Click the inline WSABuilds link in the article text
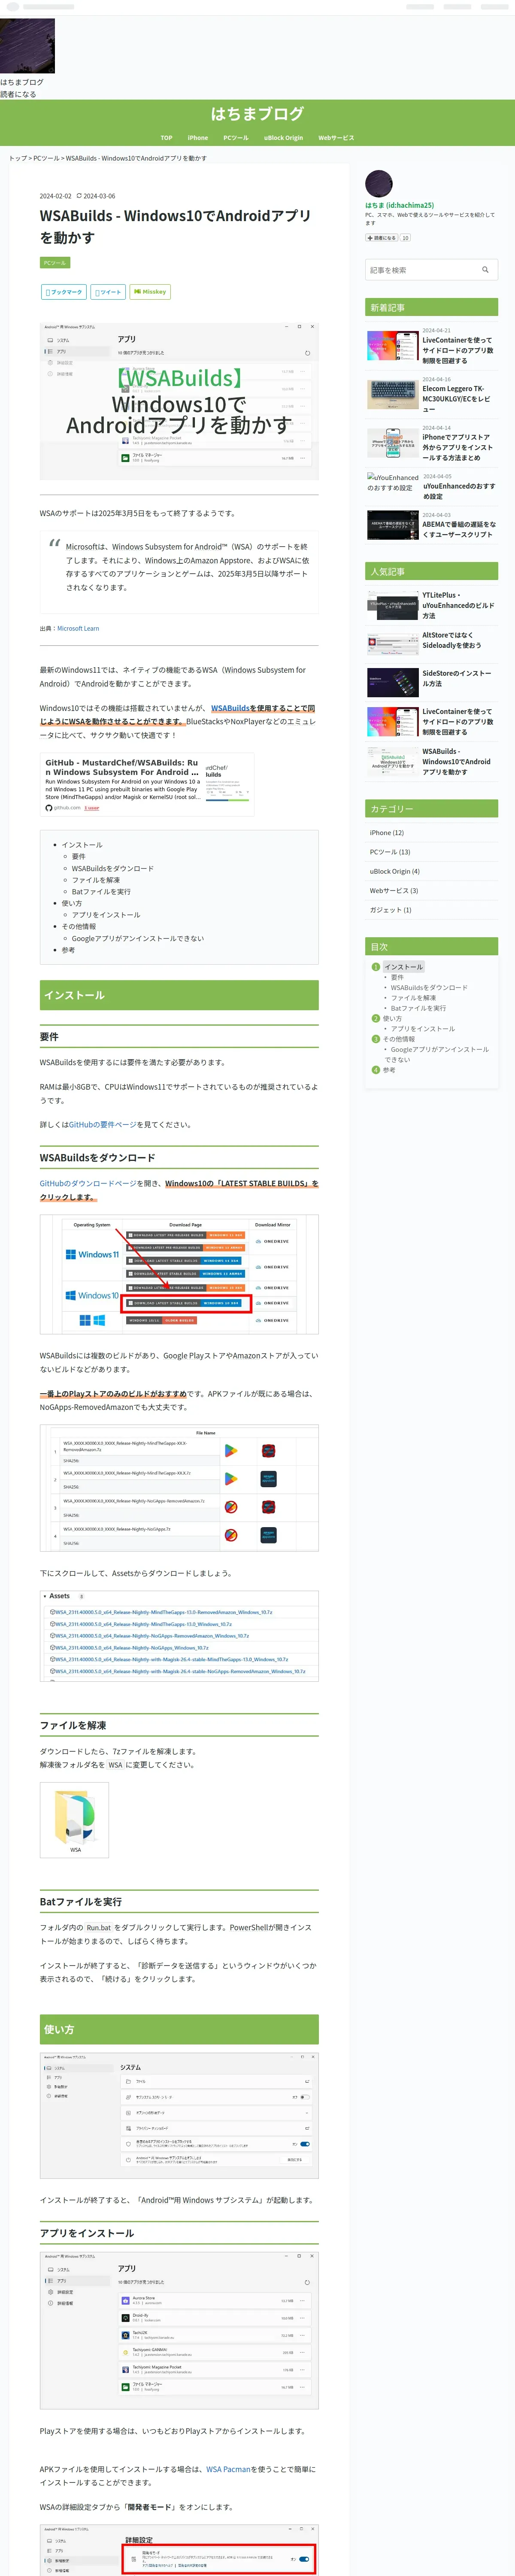 [x=230, y=708]
